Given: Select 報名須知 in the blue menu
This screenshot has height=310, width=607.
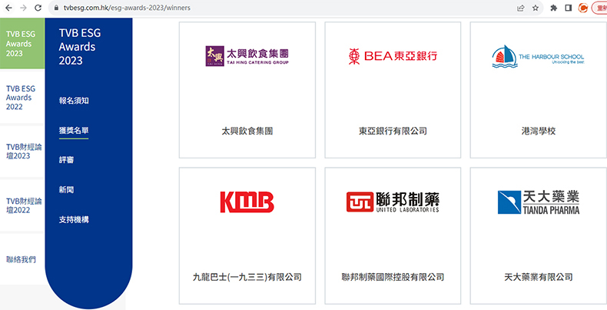Looking at the screenshot, I should (x=74, y=101).
